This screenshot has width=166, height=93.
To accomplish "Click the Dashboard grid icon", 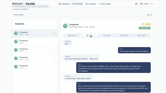I will (x=60, y=4).
